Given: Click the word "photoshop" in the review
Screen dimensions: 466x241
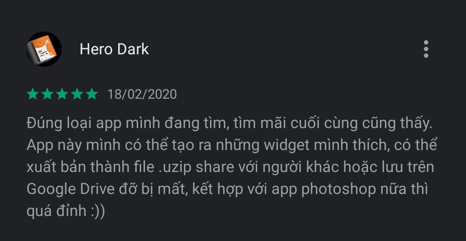Looking at the screenshot, I should (x=339, y=189).
